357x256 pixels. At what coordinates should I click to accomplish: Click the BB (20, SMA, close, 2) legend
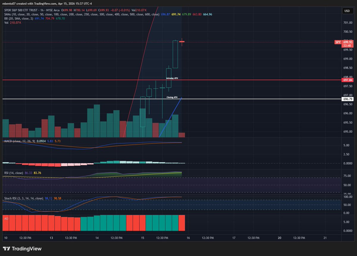(19, 18)
